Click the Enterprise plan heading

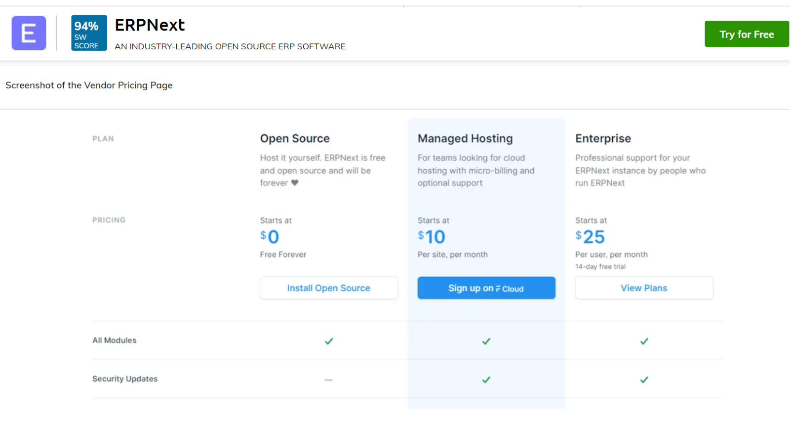(603, 139)
